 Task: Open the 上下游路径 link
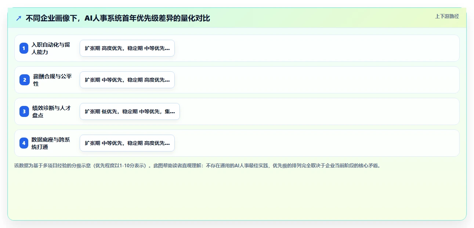(447, 16)
